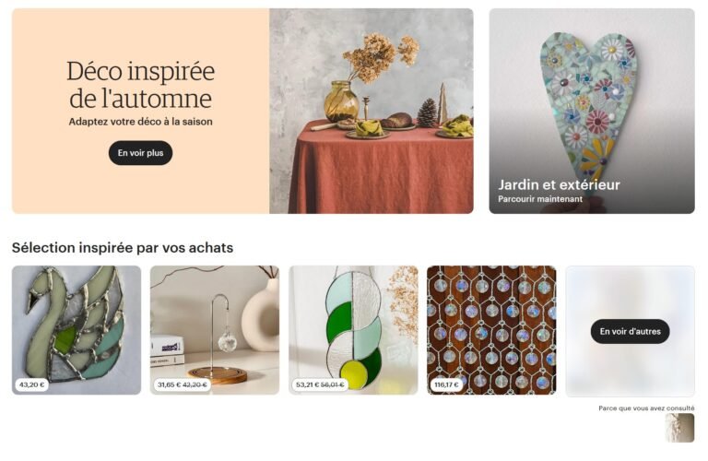Open the recently viewed item thumbnail

click(679, 428)
